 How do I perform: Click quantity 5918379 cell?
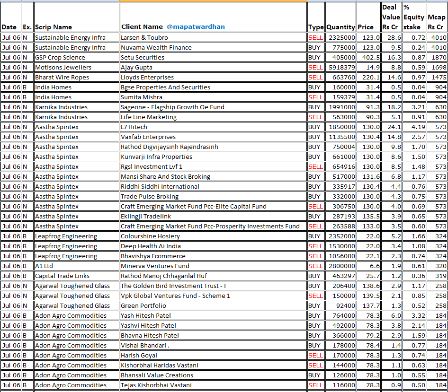tap(340, 68)
